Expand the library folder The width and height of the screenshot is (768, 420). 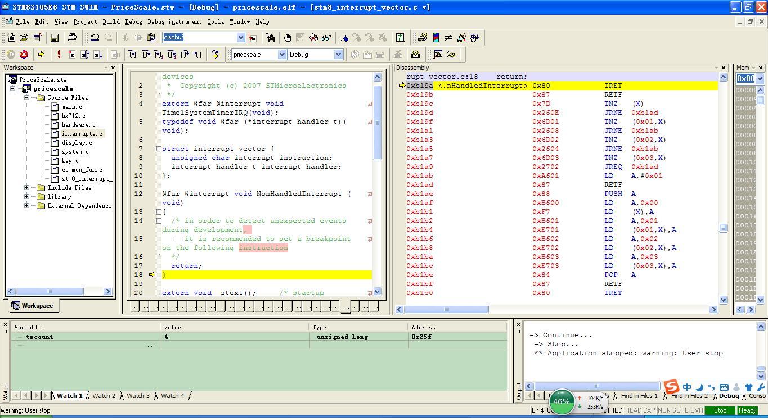point(26,196)
